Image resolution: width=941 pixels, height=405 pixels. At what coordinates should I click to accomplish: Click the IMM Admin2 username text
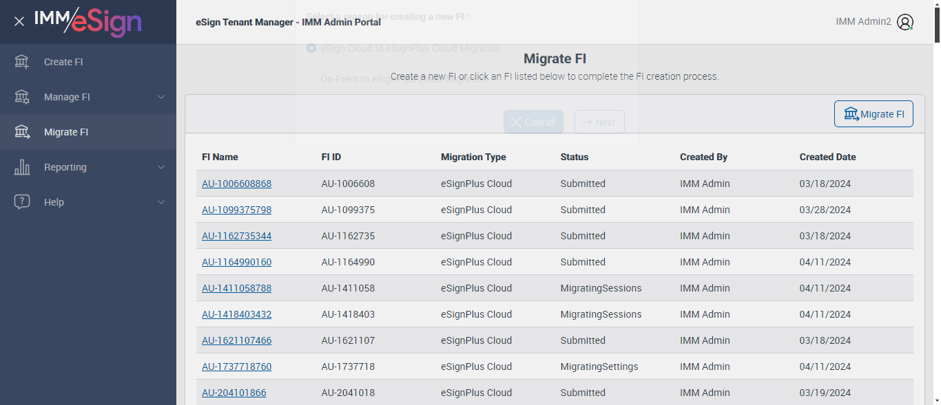(x=863, y=21)
